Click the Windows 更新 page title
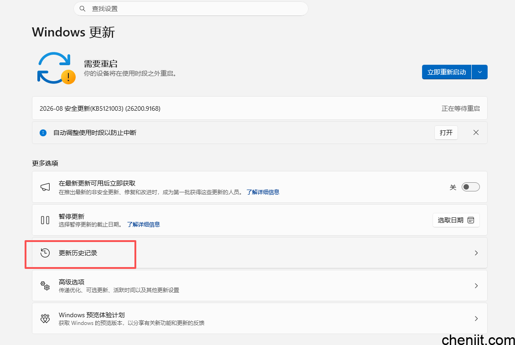515x345 pixels. click(73, 32)
